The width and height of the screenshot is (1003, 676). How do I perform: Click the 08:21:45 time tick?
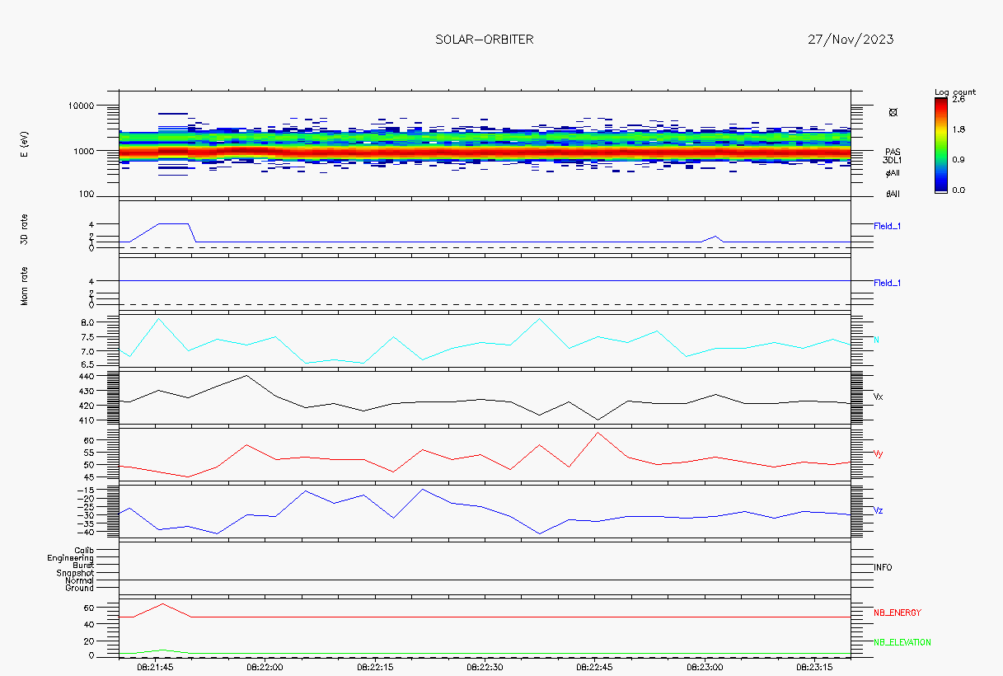point(155,666)
